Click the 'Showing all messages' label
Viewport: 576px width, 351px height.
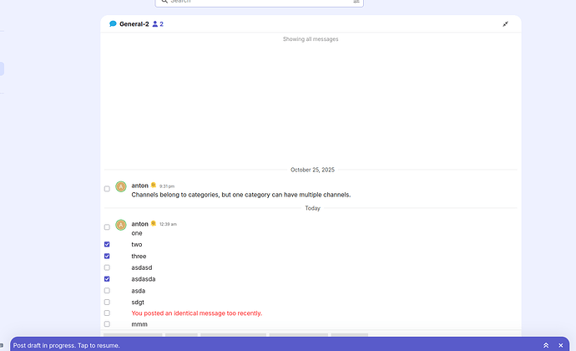click(x=311, y=39)
